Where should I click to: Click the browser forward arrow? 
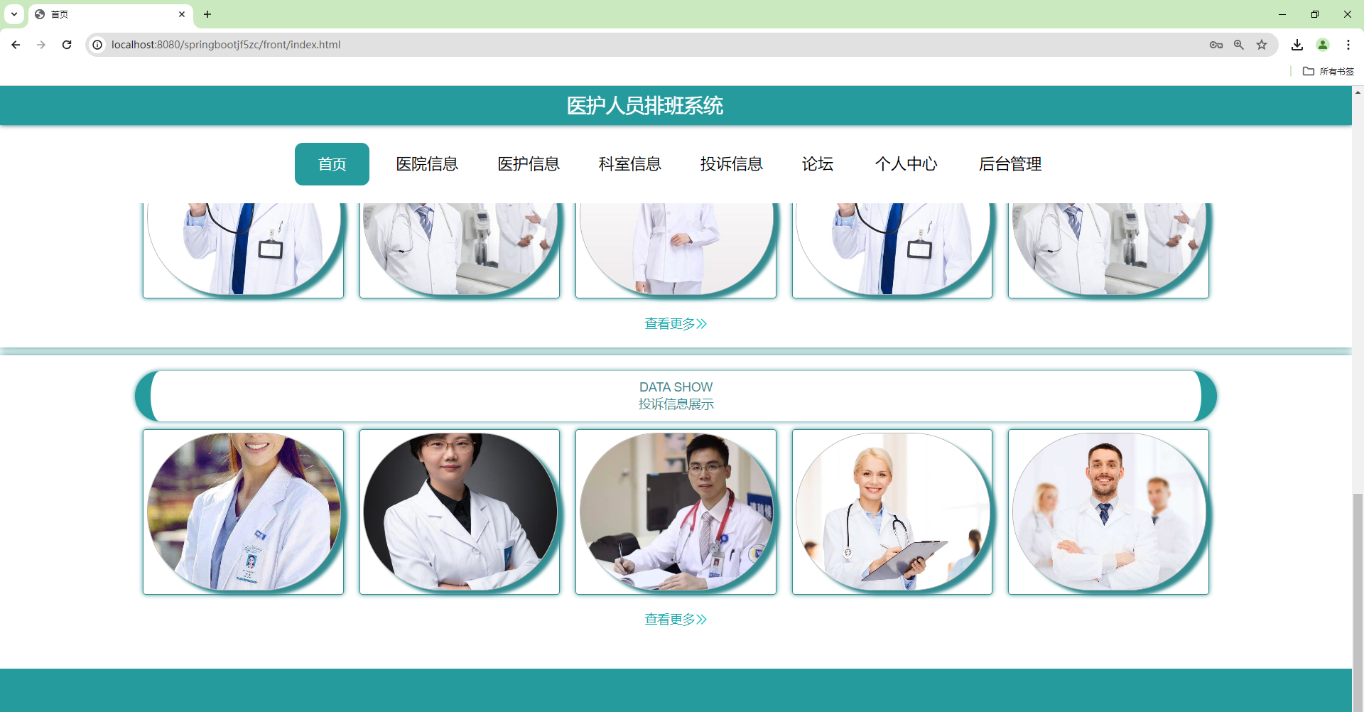click(41, 45)
